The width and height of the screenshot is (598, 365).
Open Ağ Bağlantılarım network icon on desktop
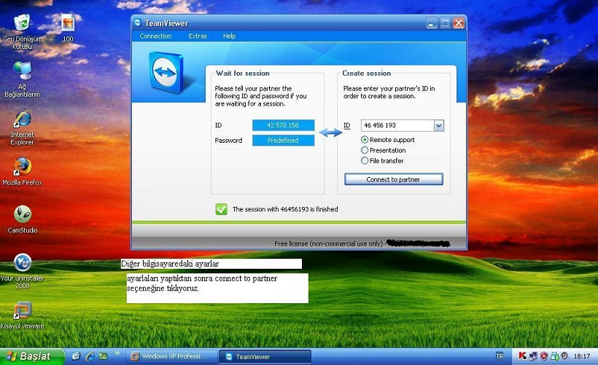22,71
